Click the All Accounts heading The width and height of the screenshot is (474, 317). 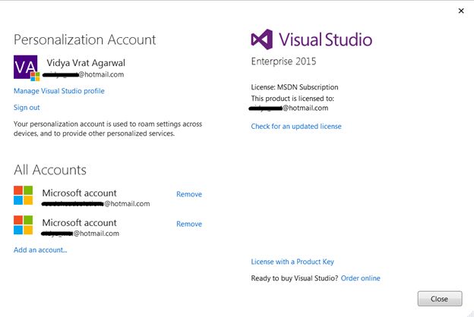click(x=50, y=170)
